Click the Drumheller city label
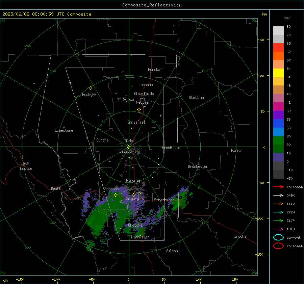This screenshot has height=284, width=304. click(x=198, y=166)
